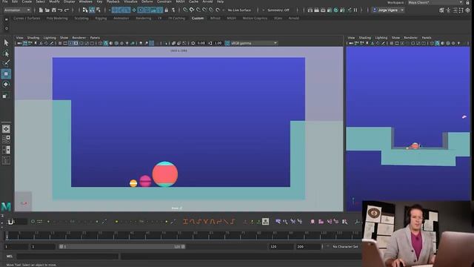Image resolution: width=474 pixels, height=267 pixels.
Task: Click the workspace lock icon
Action: click(467, 2)
